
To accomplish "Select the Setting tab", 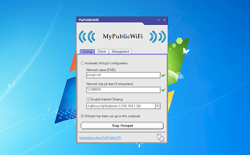I will 87,52.
